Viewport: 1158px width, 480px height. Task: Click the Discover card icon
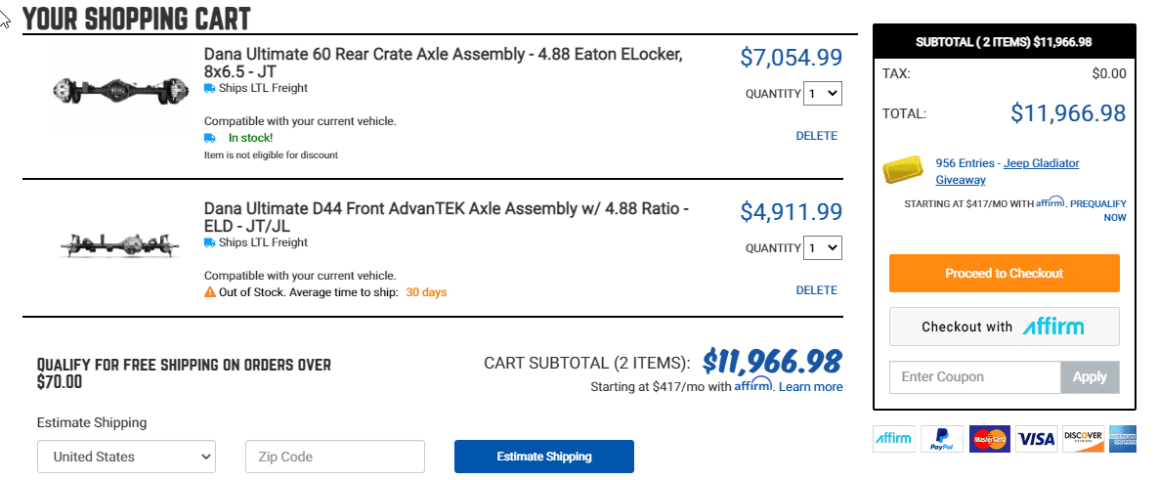(x=1084, y=439)
